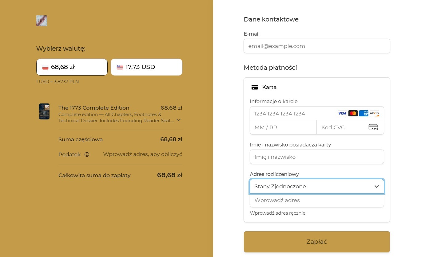Viewport: 425px width, 257px height.
Task: Focus the card number field
Action: [x=292, y=114]
